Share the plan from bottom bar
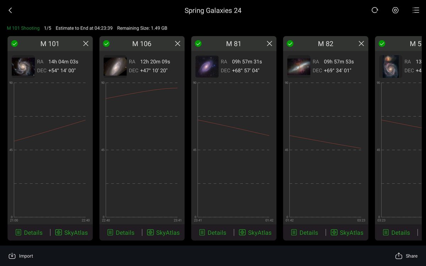426x266 pixels. [x=406, y=256]
